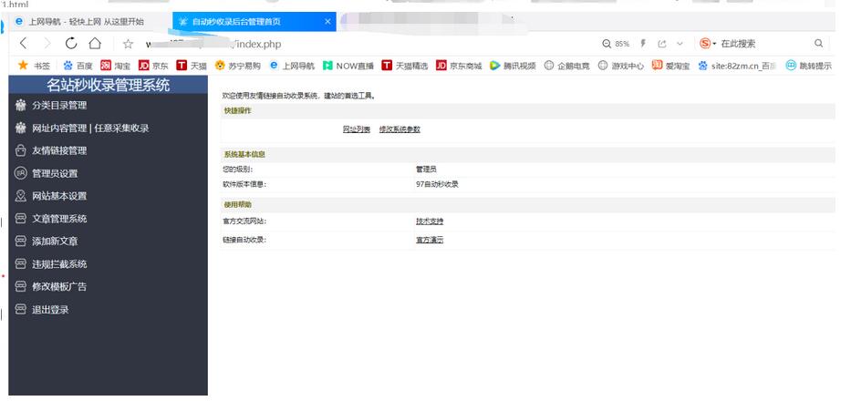Open the 百度 bookmark

78,66
